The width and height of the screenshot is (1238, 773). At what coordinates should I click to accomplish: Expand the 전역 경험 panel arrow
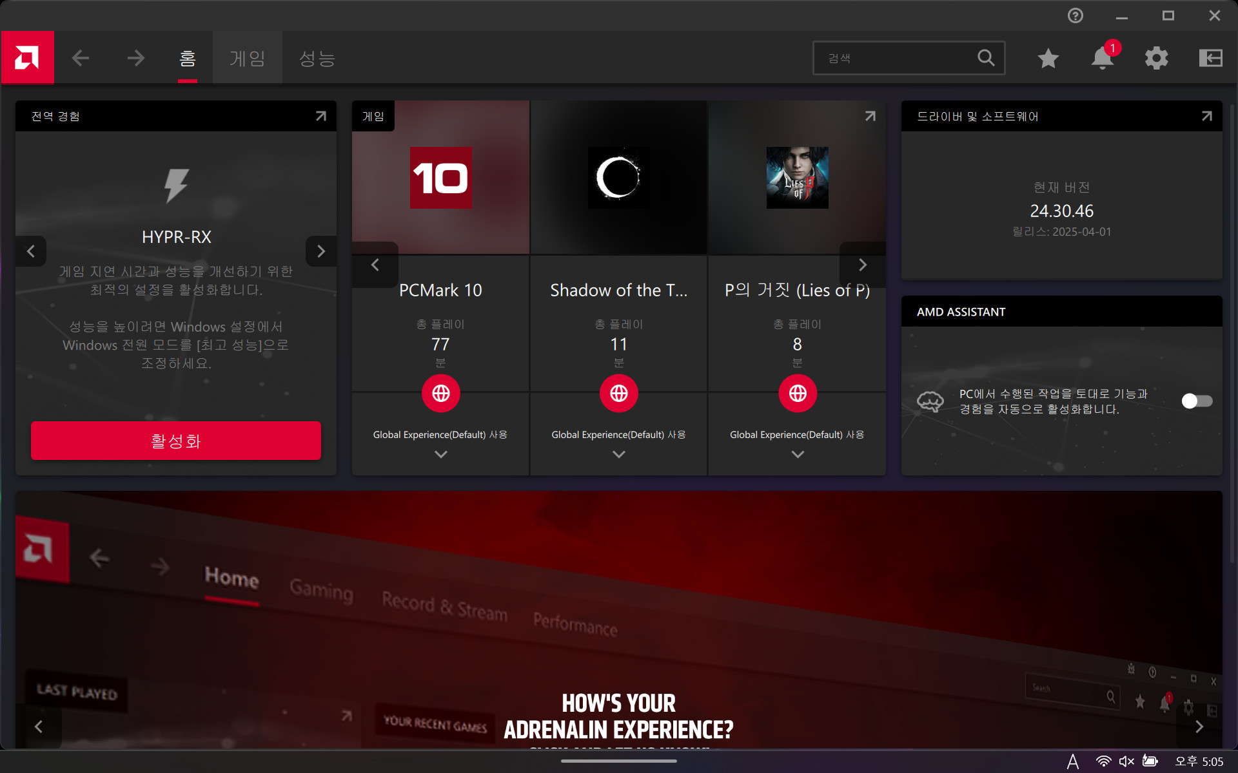pos(320,116)
